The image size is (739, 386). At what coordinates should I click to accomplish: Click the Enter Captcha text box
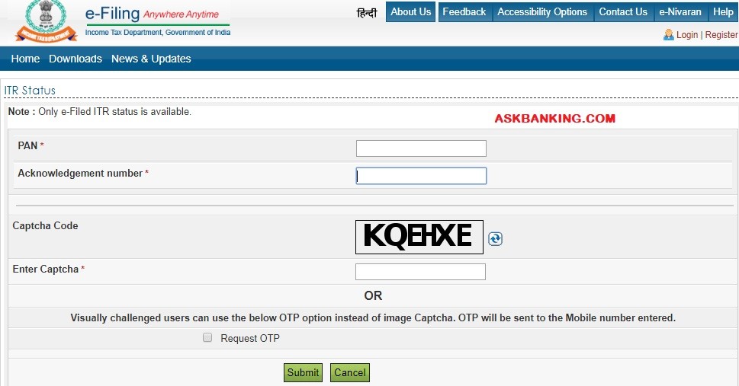point(420,272)
